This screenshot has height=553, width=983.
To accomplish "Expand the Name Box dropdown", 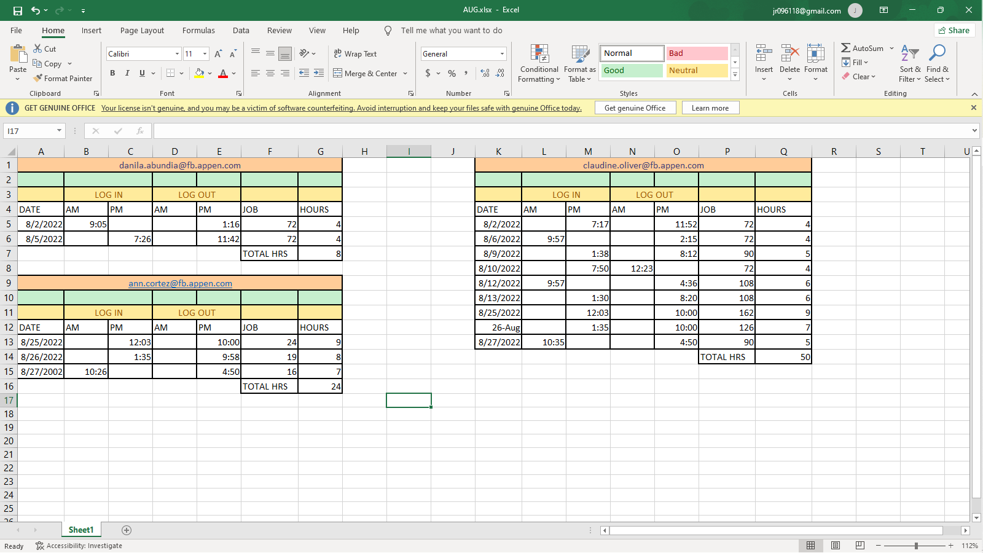I will click(x=59, y=131).
